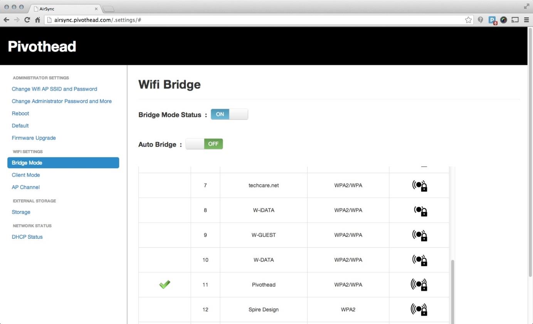The height and width of the screenshot is (324, 533).
Task: Toggle Bridge Mode Status switch
Action: click(229, 114)
